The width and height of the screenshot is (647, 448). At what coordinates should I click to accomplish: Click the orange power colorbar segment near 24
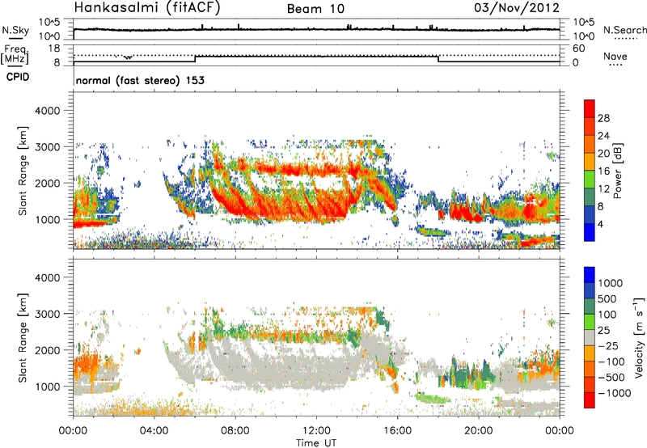point(590,144)
